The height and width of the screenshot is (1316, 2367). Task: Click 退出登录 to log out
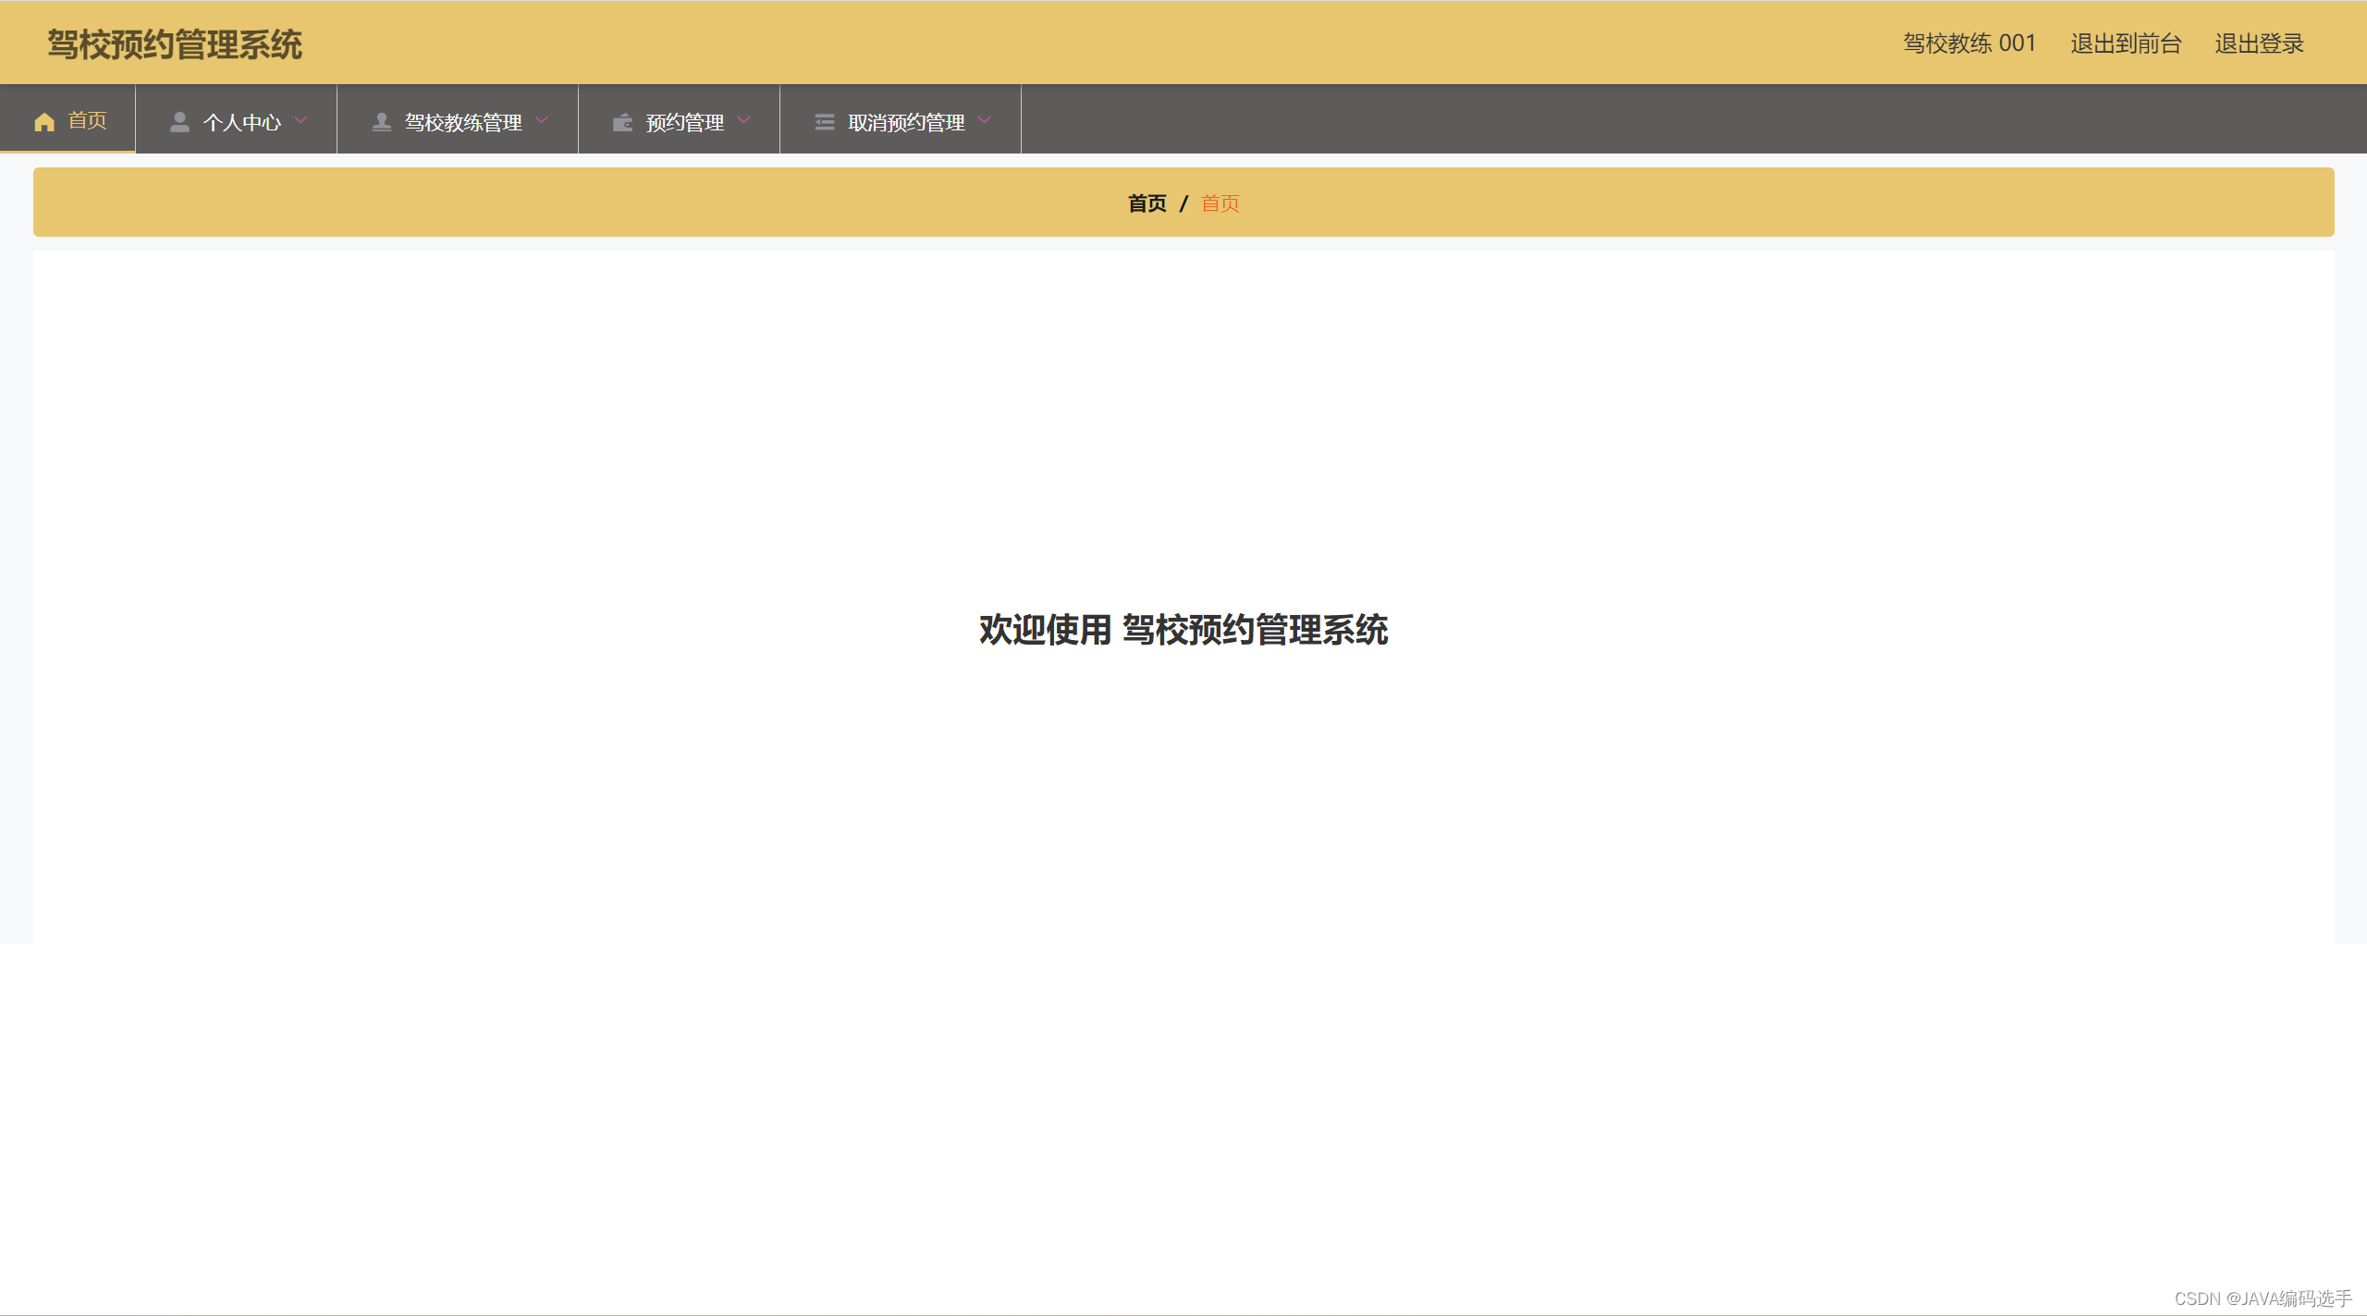[2259, 43]
